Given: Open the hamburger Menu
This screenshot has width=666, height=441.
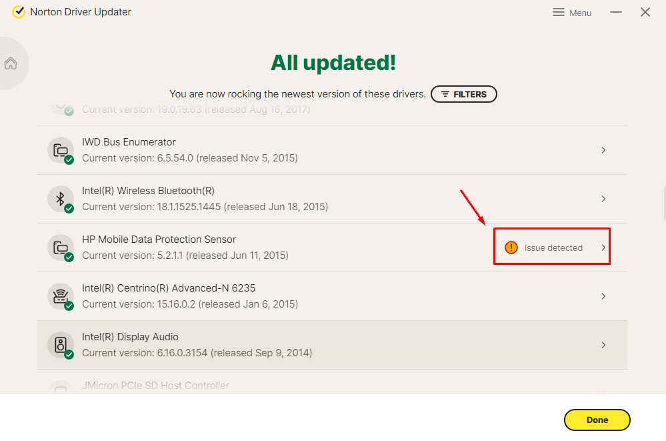Looking at the screenshot, I should [x=572, y=13].
